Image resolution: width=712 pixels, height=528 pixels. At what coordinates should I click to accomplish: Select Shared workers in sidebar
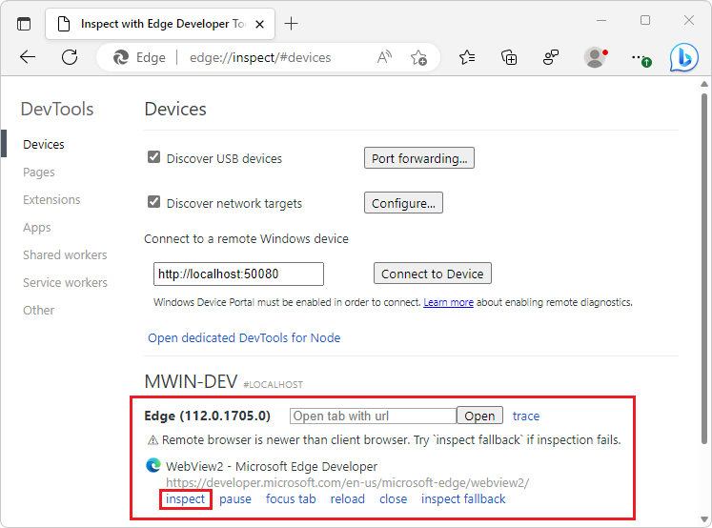(x=65, y=255)
